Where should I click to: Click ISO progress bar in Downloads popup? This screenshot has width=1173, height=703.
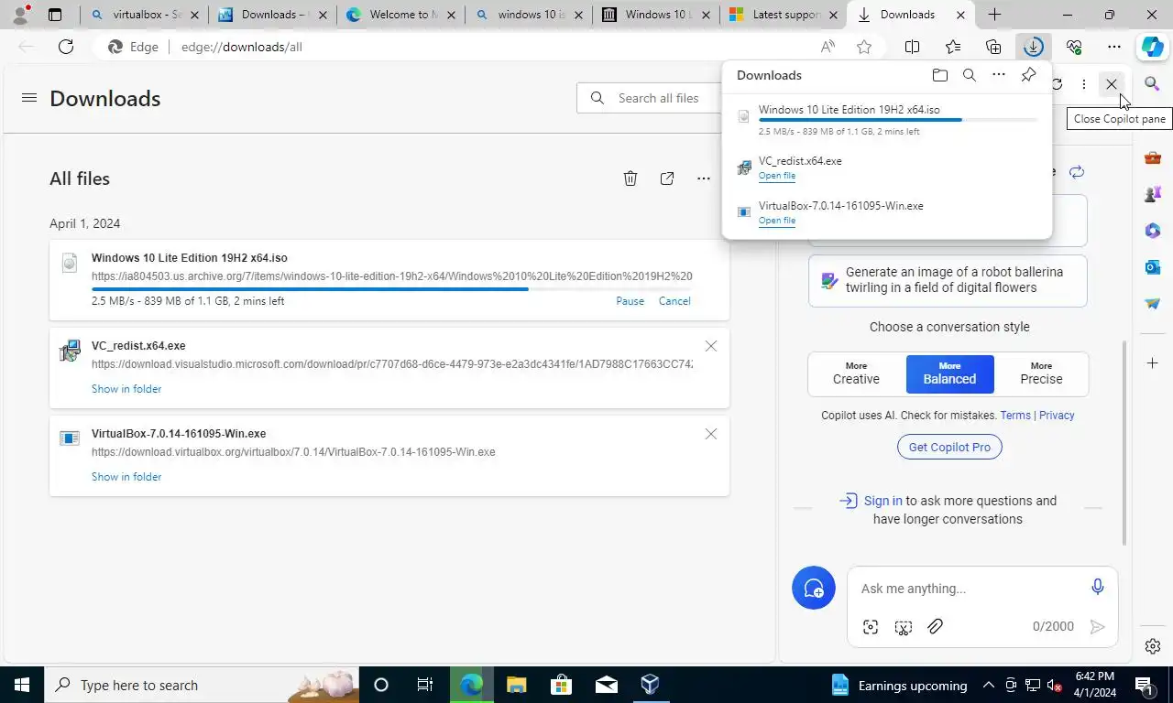coord(898,120)
